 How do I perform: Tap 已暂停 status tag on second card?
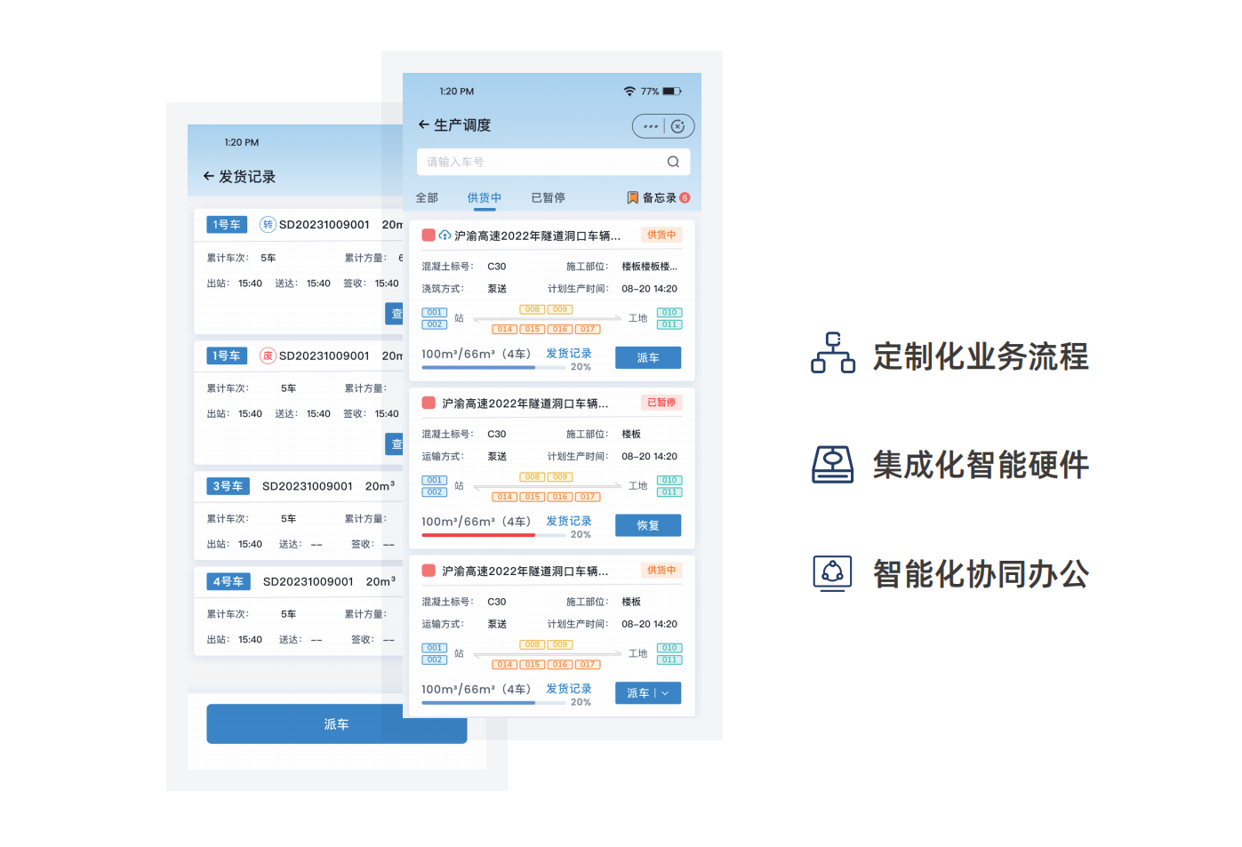point(661,403)
